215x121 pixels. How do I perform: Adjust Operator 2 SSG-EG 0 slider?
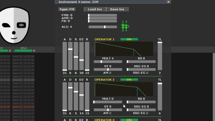pyautogui.click(x=141, y=110)
